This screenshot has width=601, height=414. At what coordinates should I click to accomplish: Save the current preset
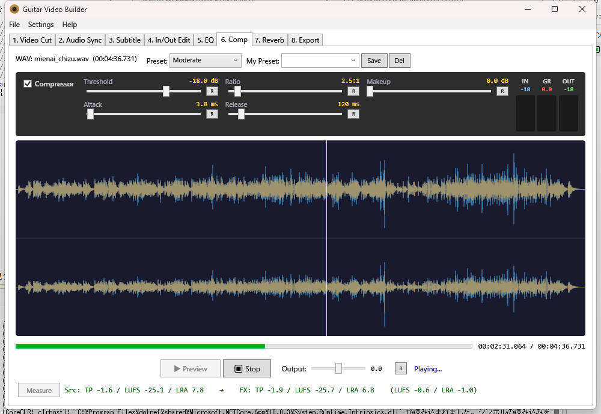[374, 61]
